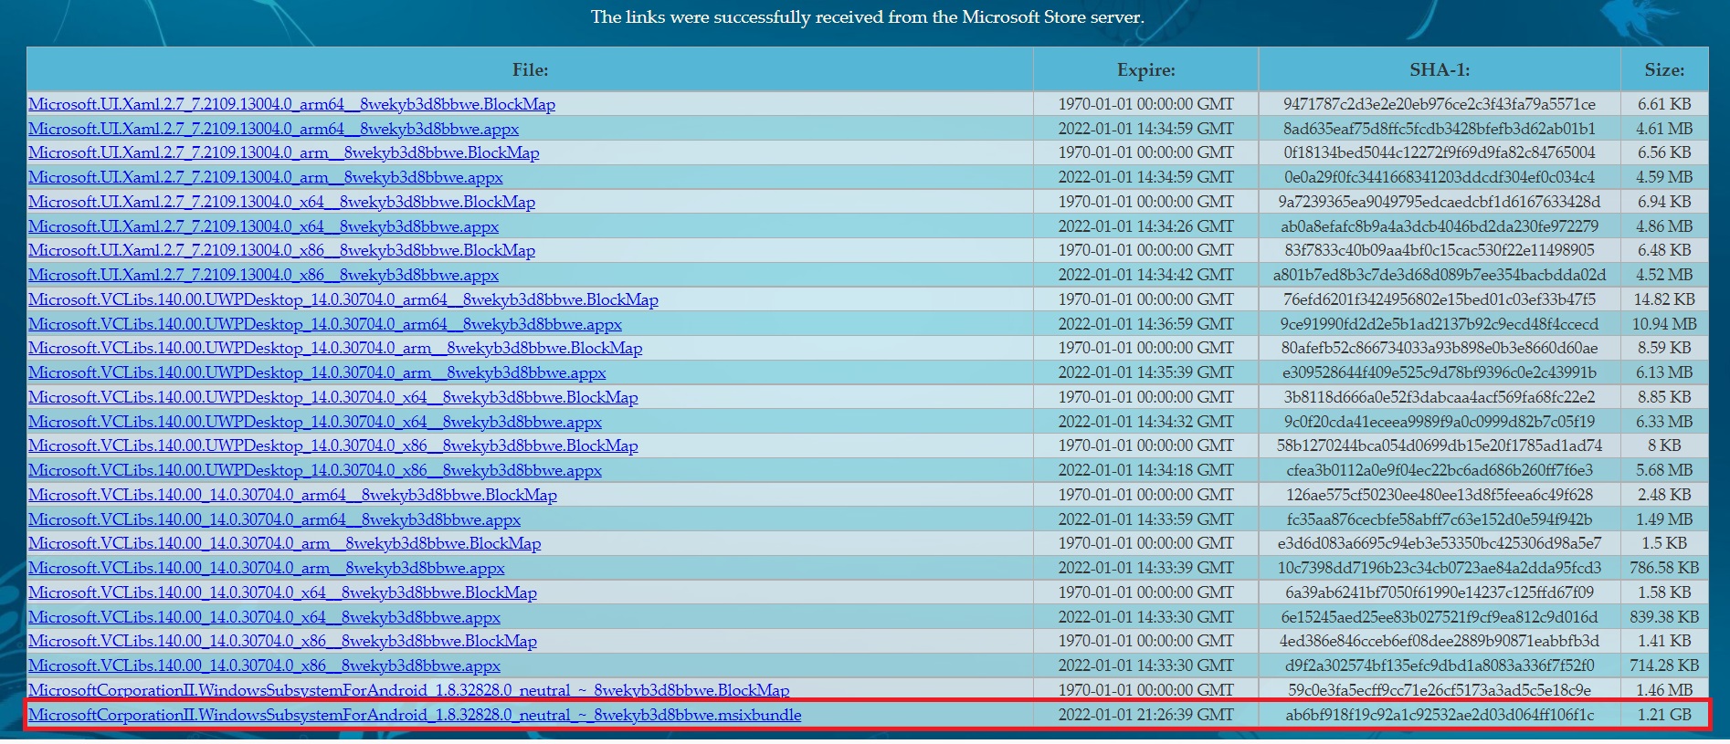Screen dimensions: 1730x744
Task: Download the Microsoft.UI.Xaml.2.7 arm64 appx file
Action: (273, 129)
